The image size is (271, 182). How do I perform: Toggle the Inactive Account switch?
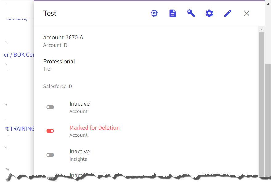tap(50, 107)
